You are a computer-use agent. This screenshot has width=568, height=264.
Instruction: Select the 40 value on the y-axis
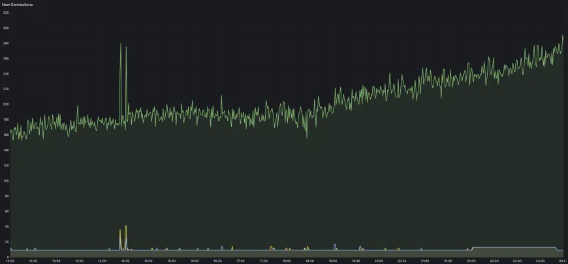[6, 227]
